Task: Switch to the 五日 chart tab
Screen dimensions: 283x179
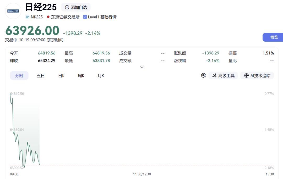Action: 40,76
